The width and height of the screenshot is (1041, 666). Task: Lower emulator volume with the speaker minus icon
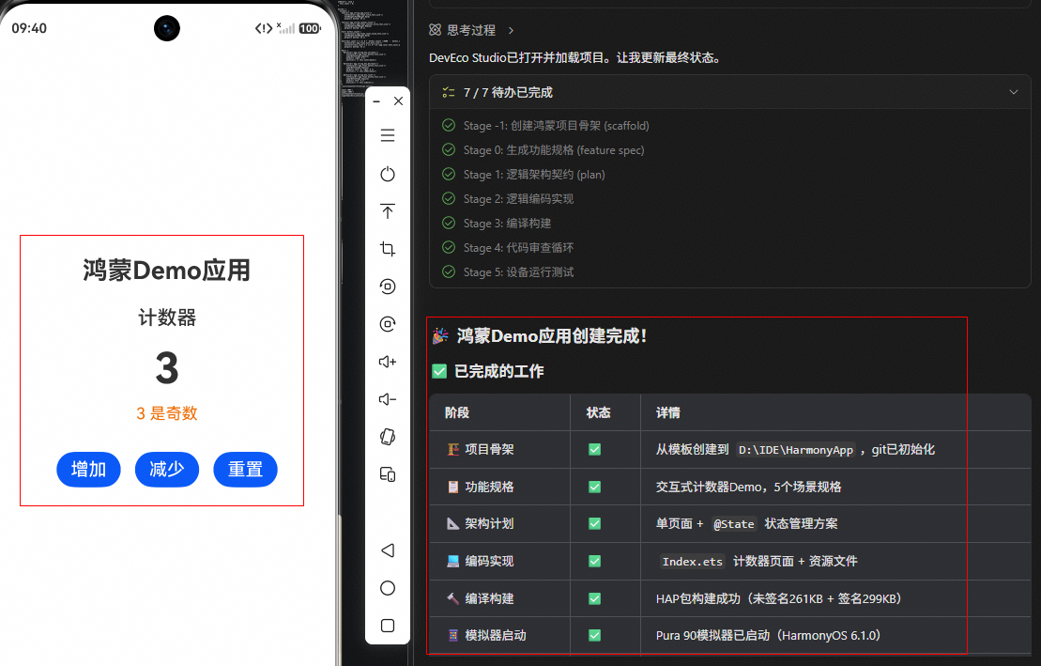click(x=388, y=399)
